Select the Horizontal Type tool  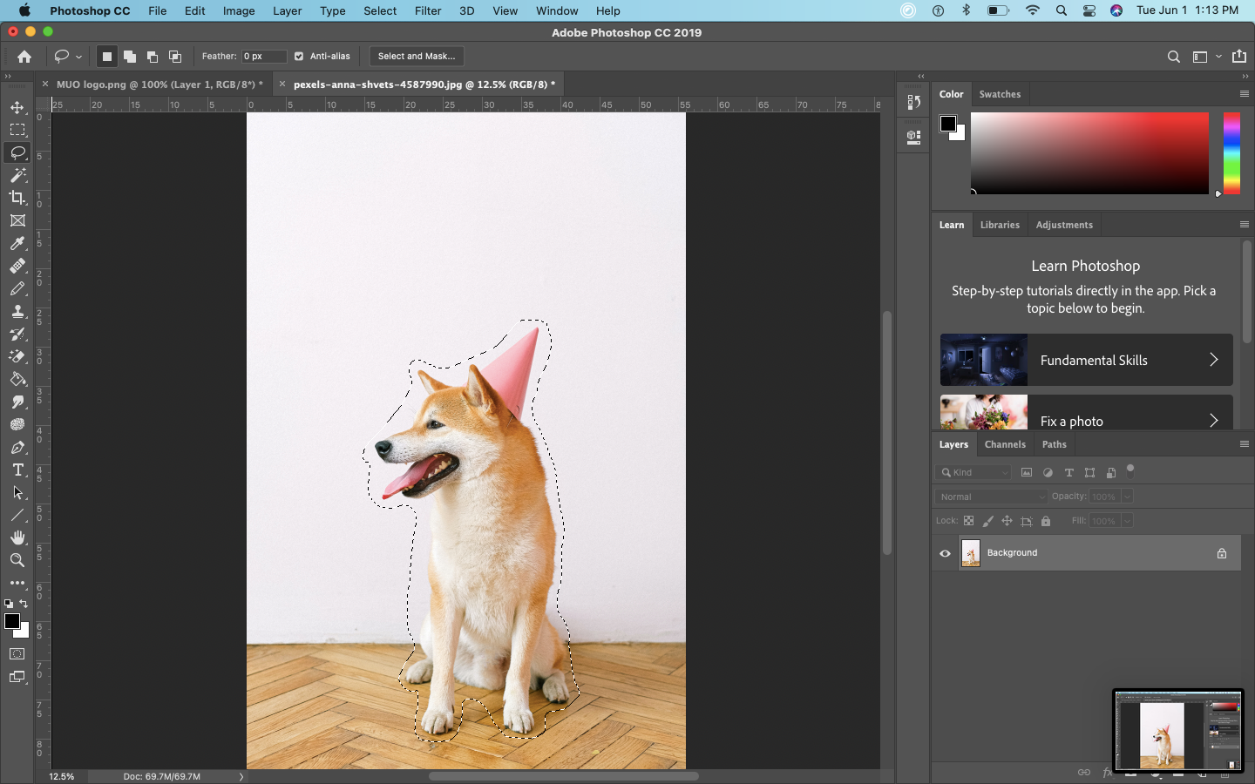click(17, 470)
